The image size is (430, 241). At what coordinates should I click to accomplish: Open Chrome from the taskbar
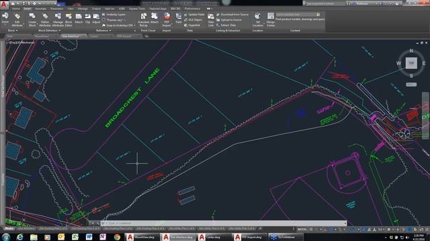tap(117, 237)
